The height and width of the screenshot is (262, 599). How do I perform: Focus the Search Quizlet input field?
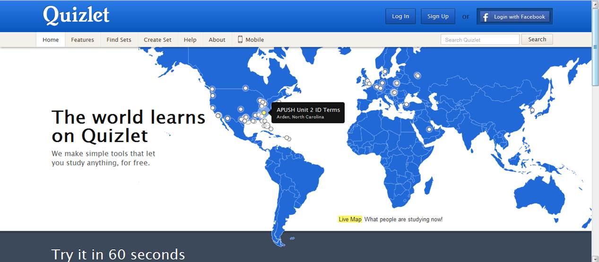tap(480, 40)
